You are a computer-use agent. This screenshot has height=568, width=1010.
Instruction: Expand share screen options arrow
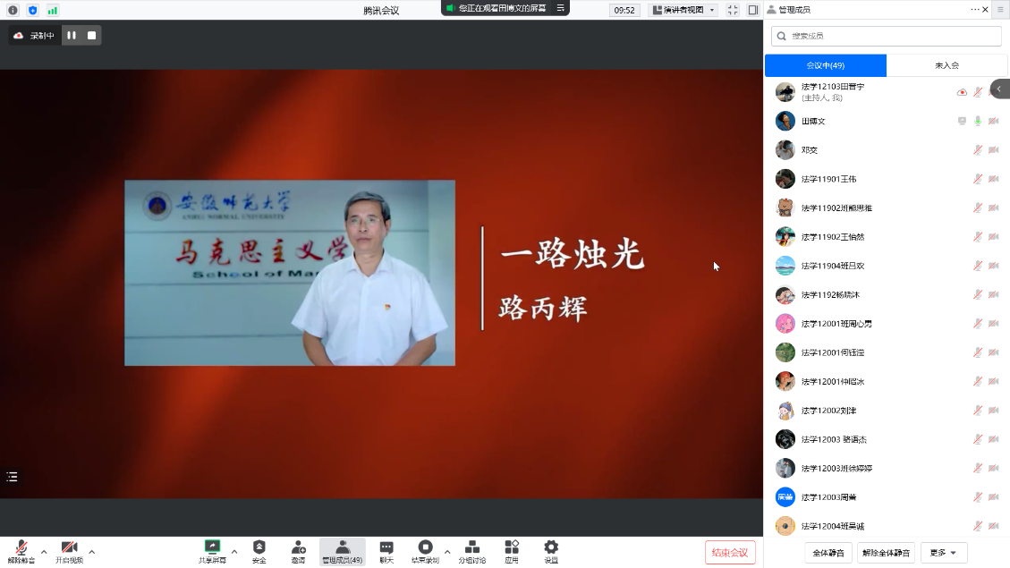click(x=234, y=551)
